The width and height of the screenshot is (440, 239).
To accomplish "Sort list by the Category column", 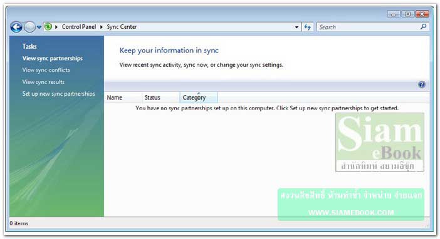I will point(199,98).
